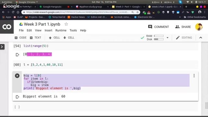The width and height of the screenshot is (208, 117).
Task: Open the Editor.md bookmark
Action: pyautogui.click(x=97, y=17)
